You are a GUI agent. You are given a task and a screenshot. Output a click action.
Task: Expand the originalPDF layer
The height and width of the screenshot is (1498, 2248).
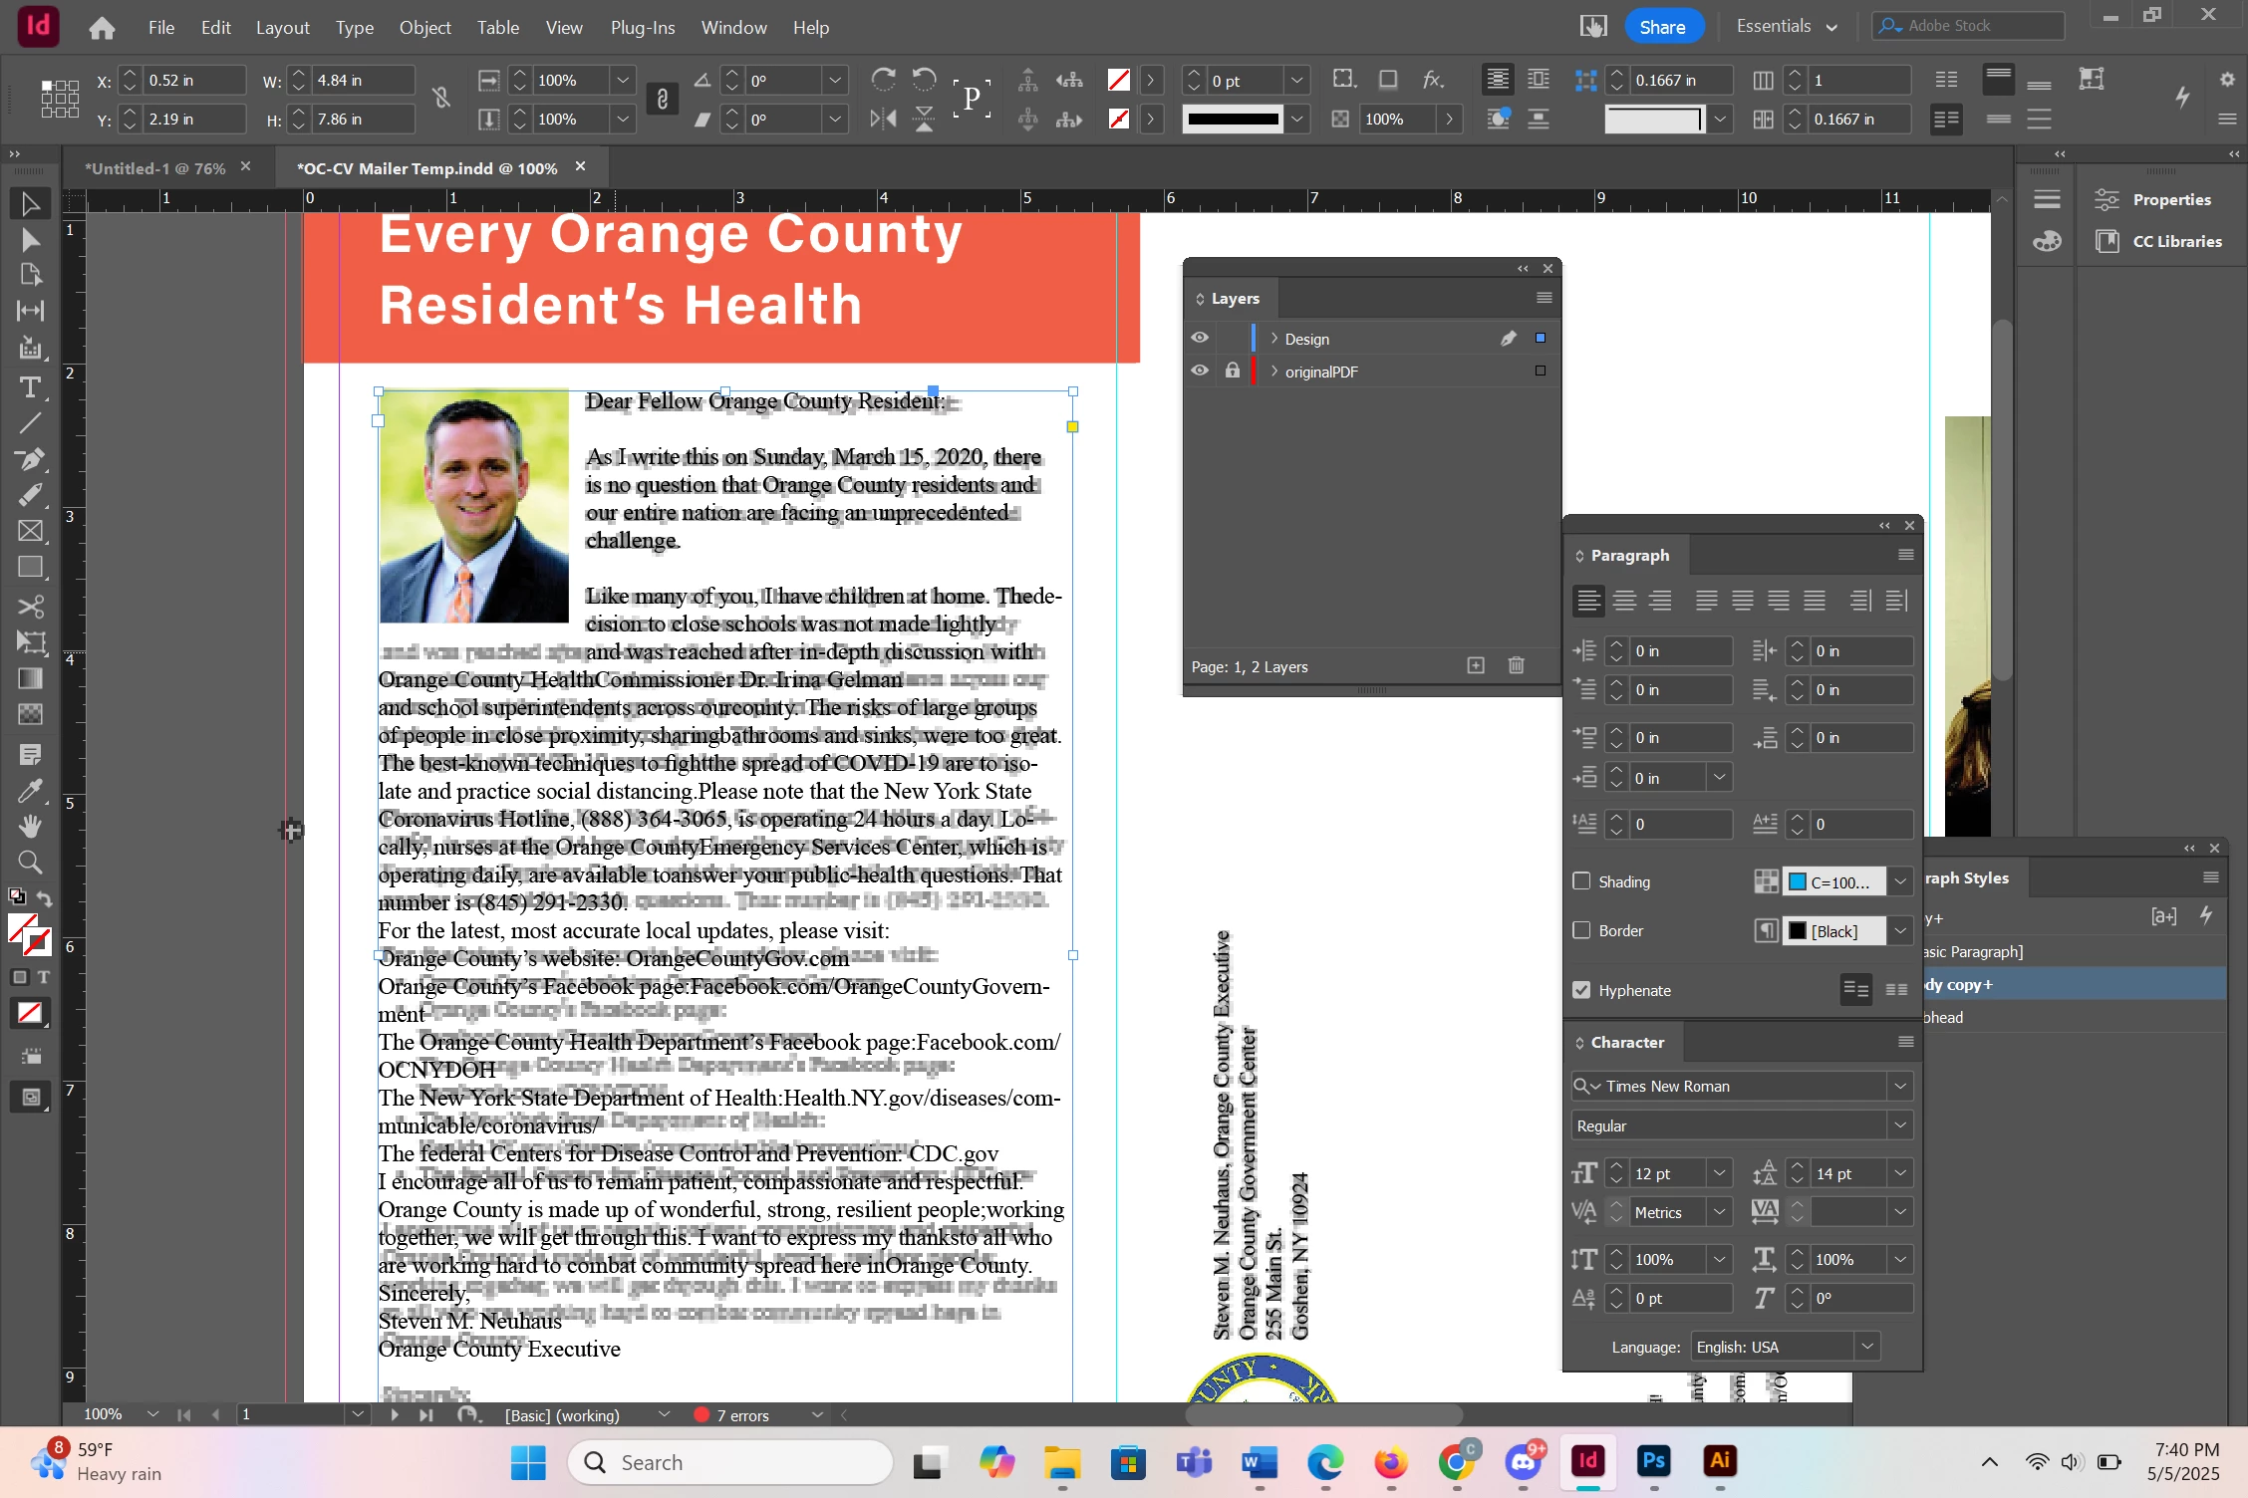click(1273, 372)
